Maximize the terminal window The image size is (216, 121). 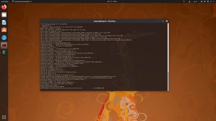(x=163, y=21)
